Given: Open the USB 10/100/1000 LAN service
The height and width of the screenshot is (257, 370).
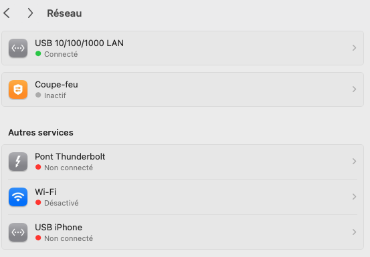Looking at the screenshot, I should point(183,48).
